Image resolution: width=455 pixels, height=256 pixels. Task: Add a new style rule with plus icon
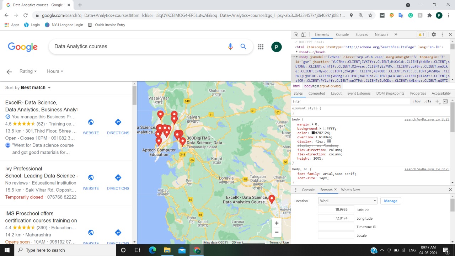pyautogui.click(x=437, y=101)
